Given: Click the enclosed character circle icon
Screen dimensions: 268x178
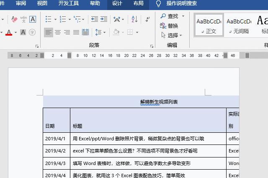Looking at the screenshot, I should (32, 32).
